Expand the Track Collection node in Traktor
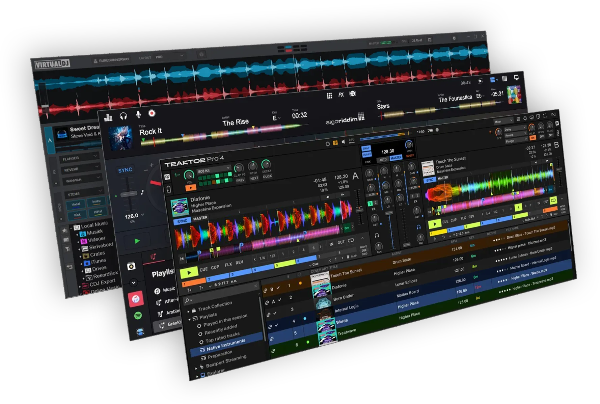600x404 pixels. pos(188,311)
